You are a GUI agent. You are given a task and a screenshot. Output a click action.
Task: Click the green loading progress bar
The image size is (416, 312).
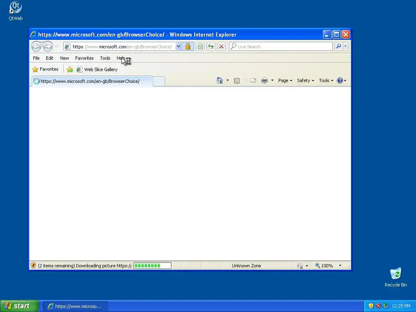tap(152, 266)
